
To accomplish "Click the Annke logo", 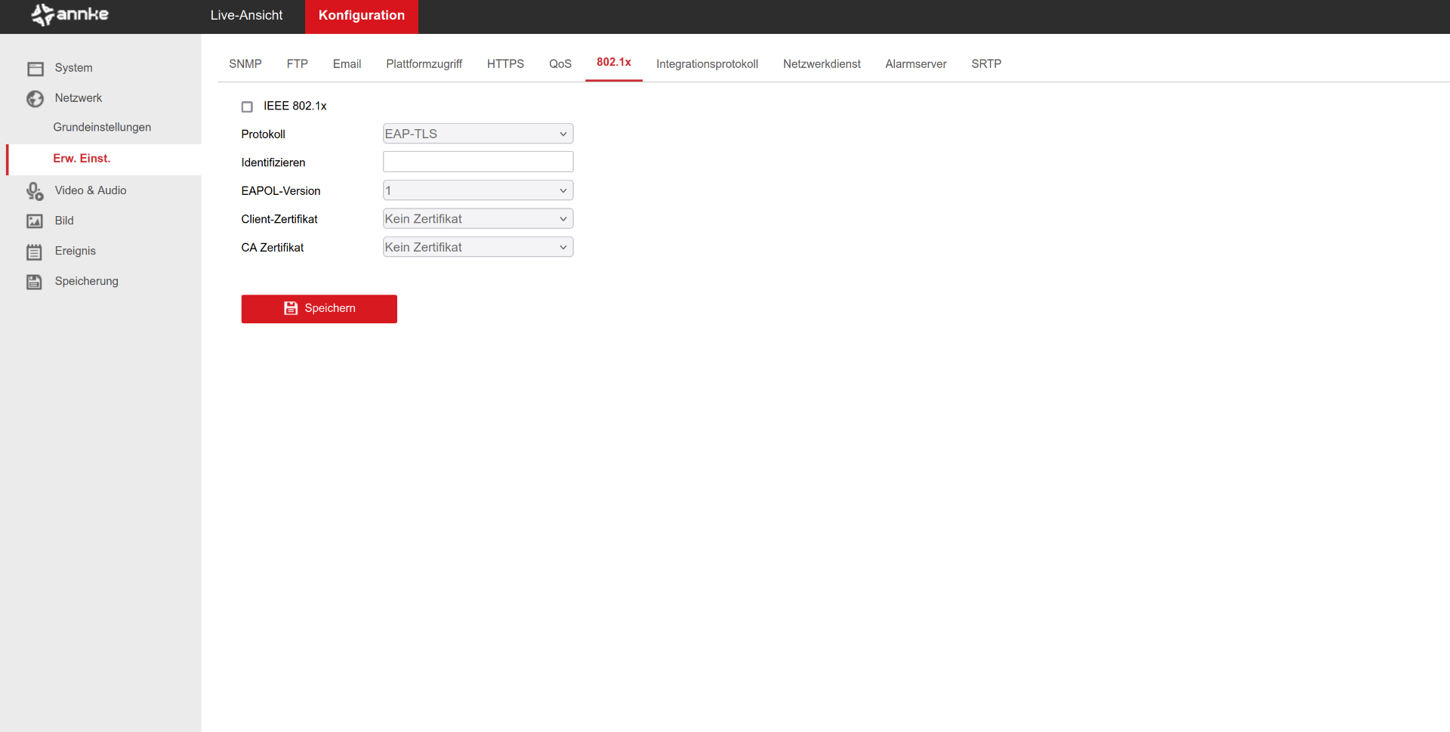I will pos(69,14).
